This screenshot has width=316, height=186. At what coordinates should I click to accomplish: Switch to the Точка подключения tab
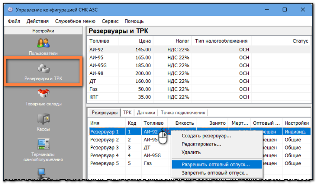tap(183, 113)
